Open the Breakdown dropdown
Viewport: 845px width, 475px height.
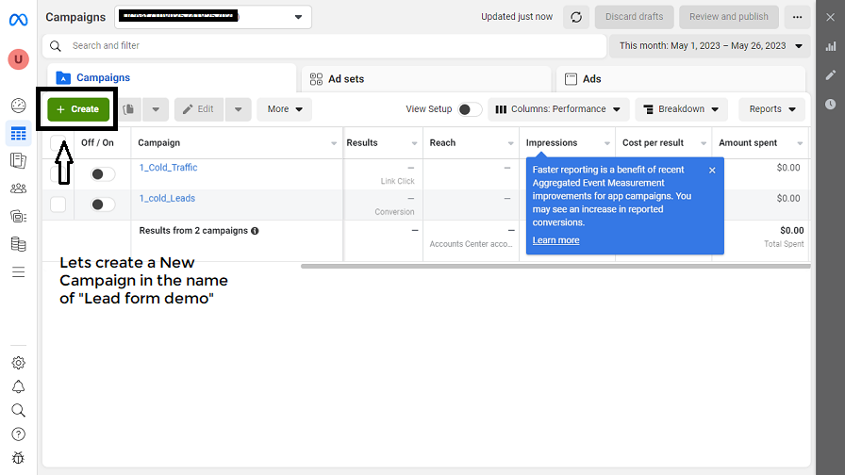click(x=682, y=109)
